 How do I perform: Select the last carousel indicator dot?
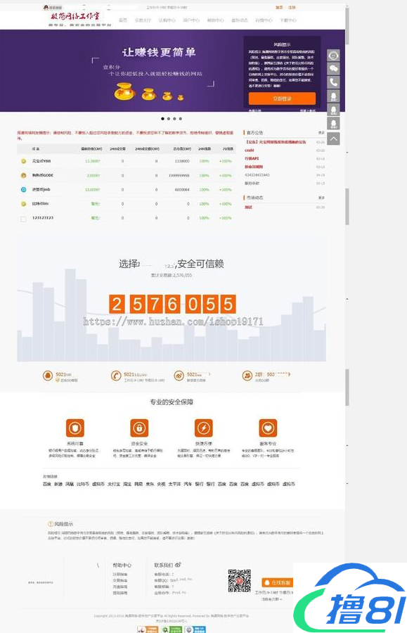(x=181, y=119)
